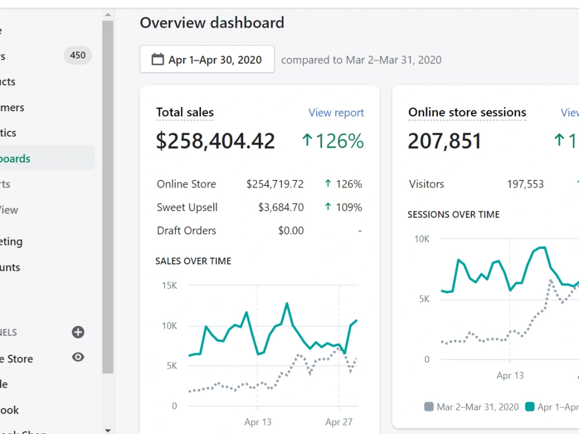This screenshot has height=434, width=579.
Task: Click the Overview dashboard page title
Action: 212,23
